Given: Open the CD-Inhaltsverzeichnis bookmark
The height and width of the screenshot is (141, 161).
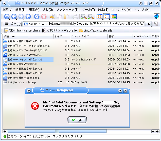Looking at the screenshot, I should [x=22, y=30].
